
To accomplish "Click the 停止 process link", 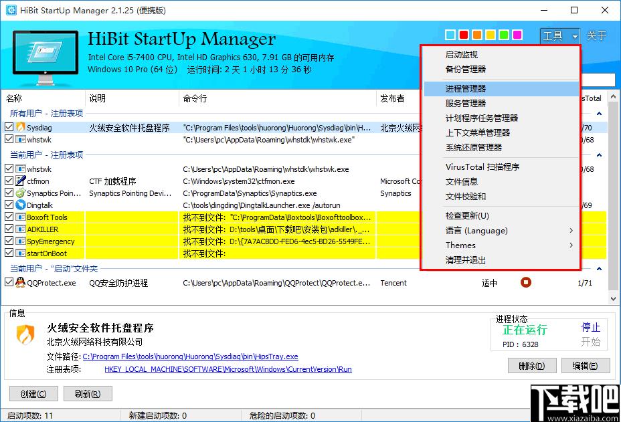I will pos(590,328).
